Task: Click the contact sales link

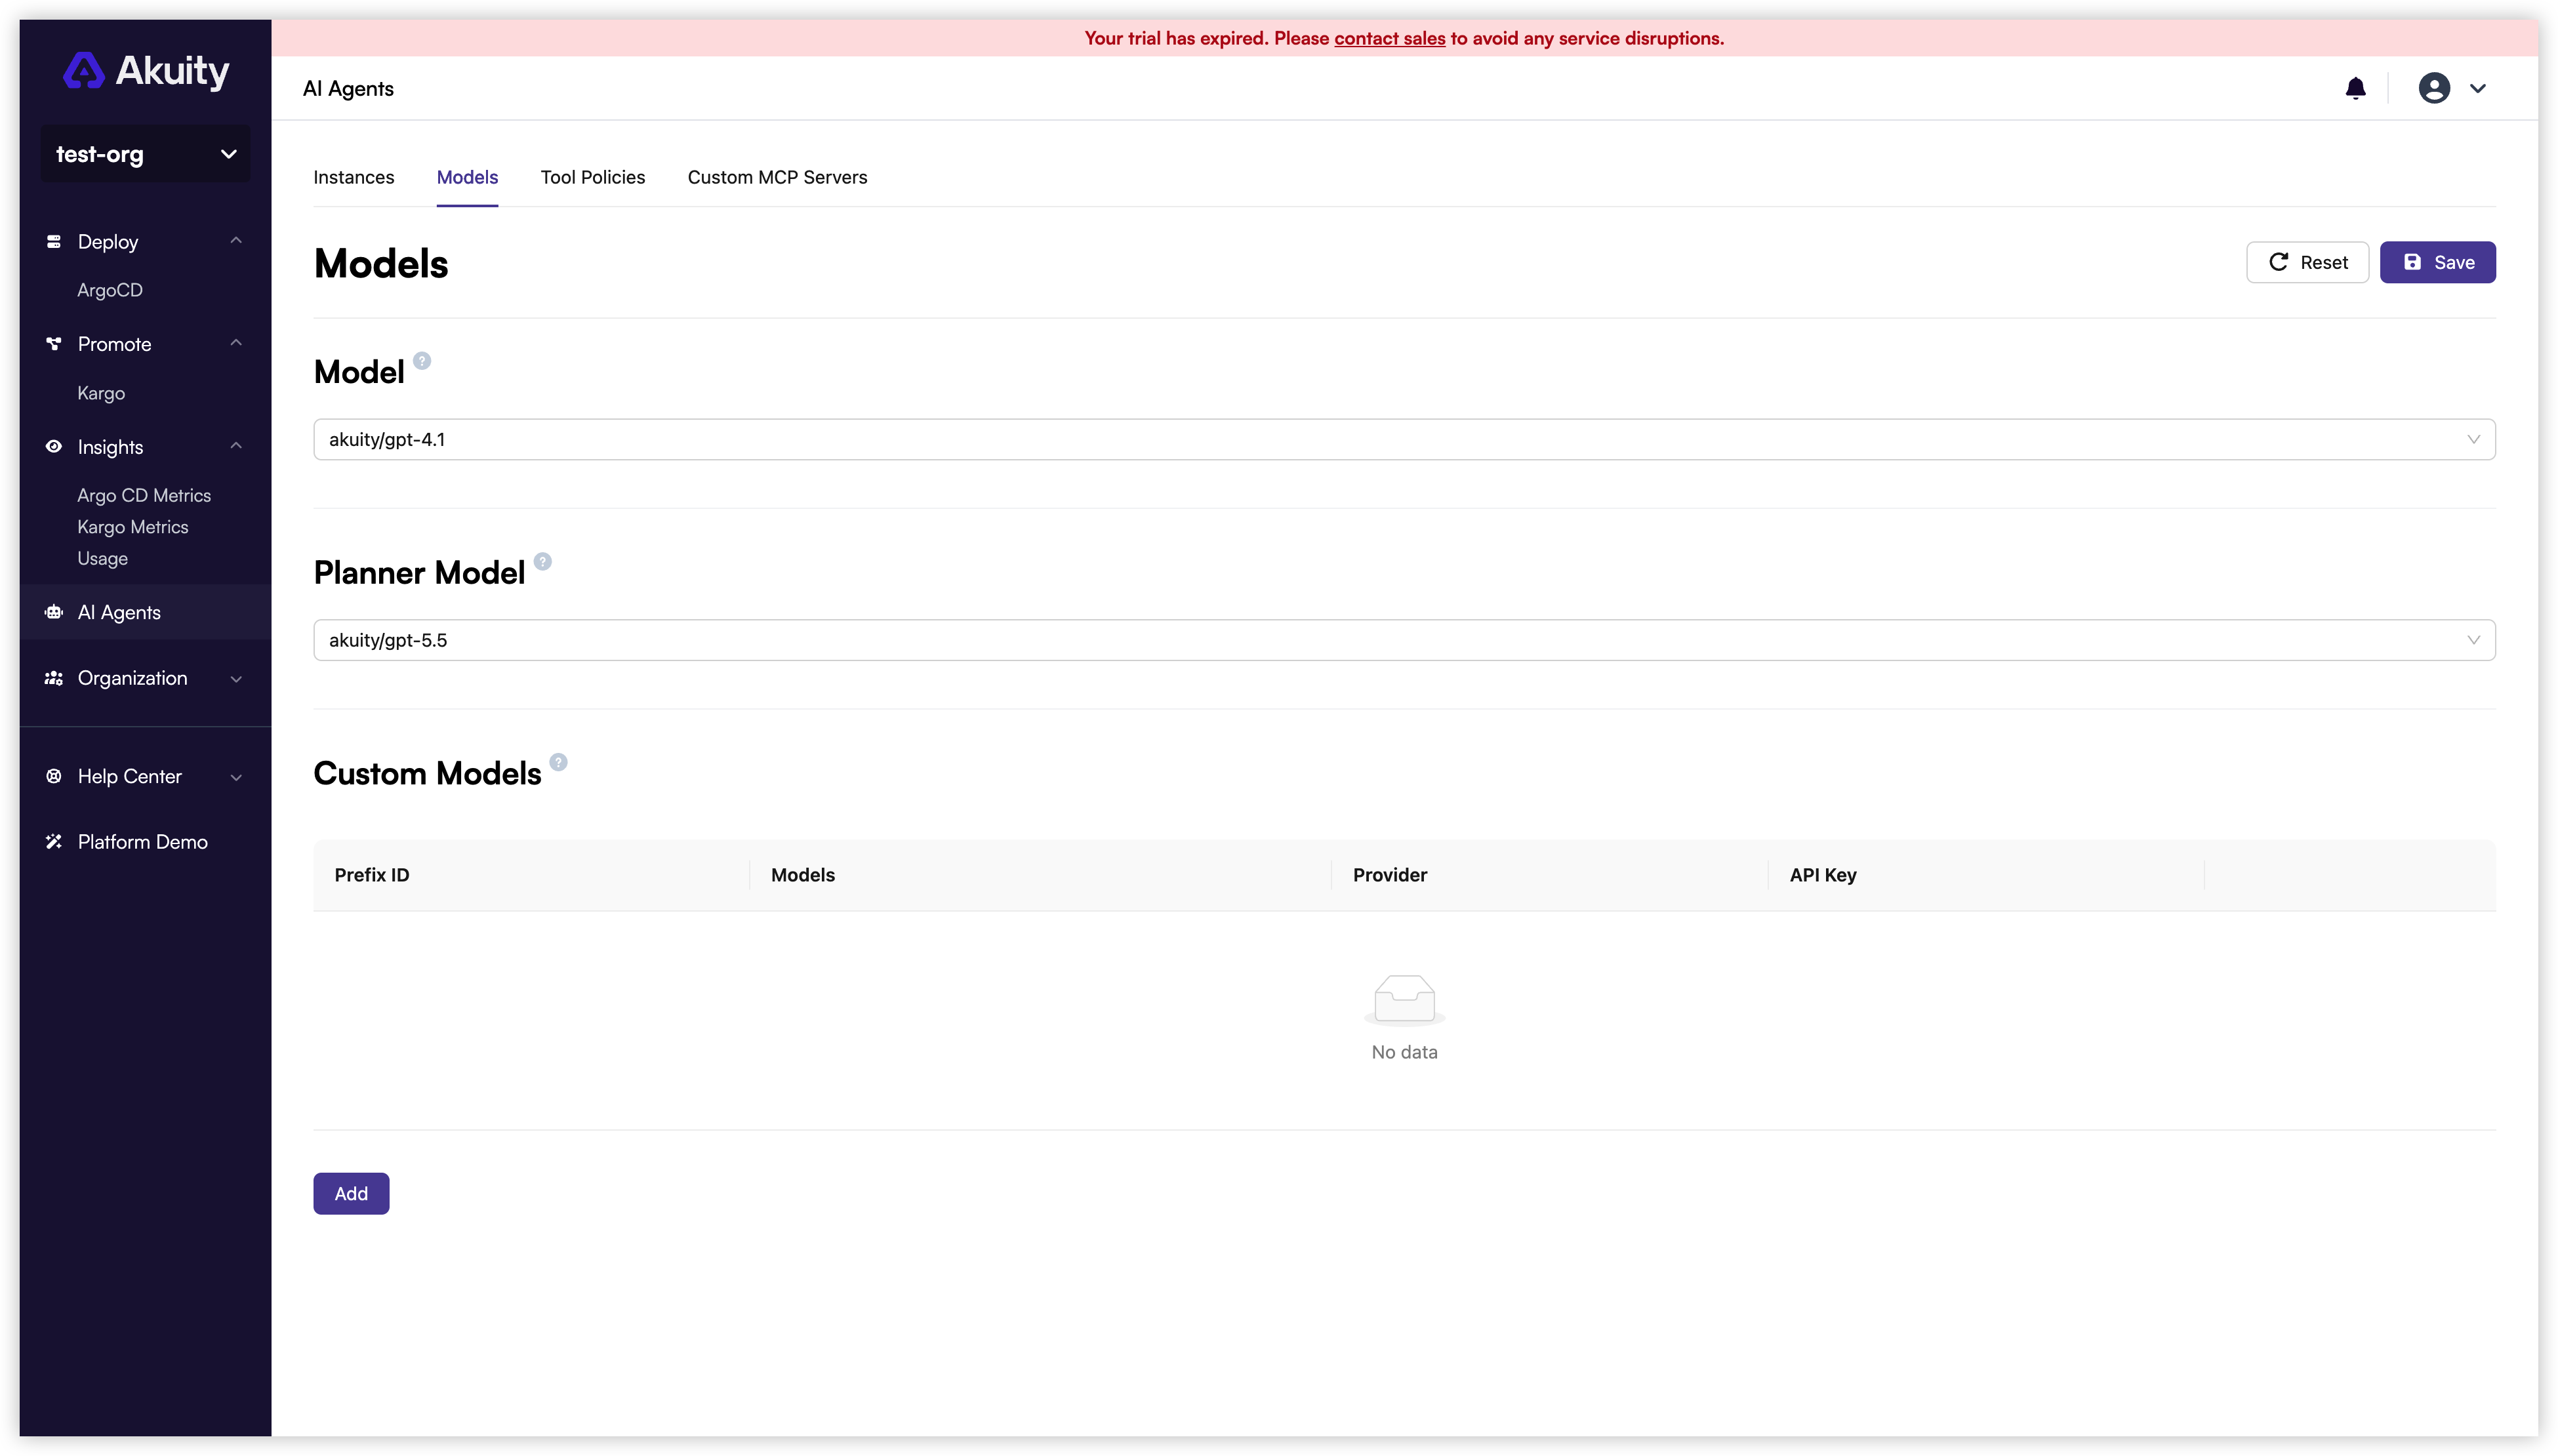Action: (1389, 38)
